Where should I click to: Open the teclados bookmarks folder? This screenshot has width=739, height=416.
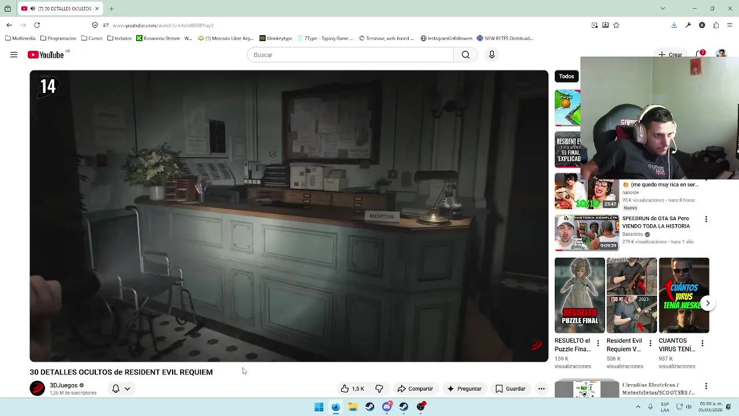tap(120, 38)
